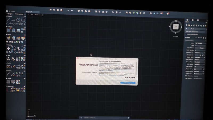Choose the Multileader tool in Direttrice panel
The height and width of the screenshot is (120, 213).
(x=9, y=74)
